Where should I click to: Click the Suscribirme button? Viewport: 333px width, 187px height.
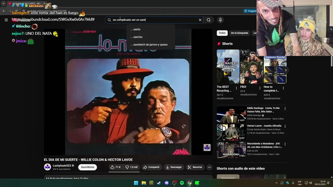pos(87,167)
